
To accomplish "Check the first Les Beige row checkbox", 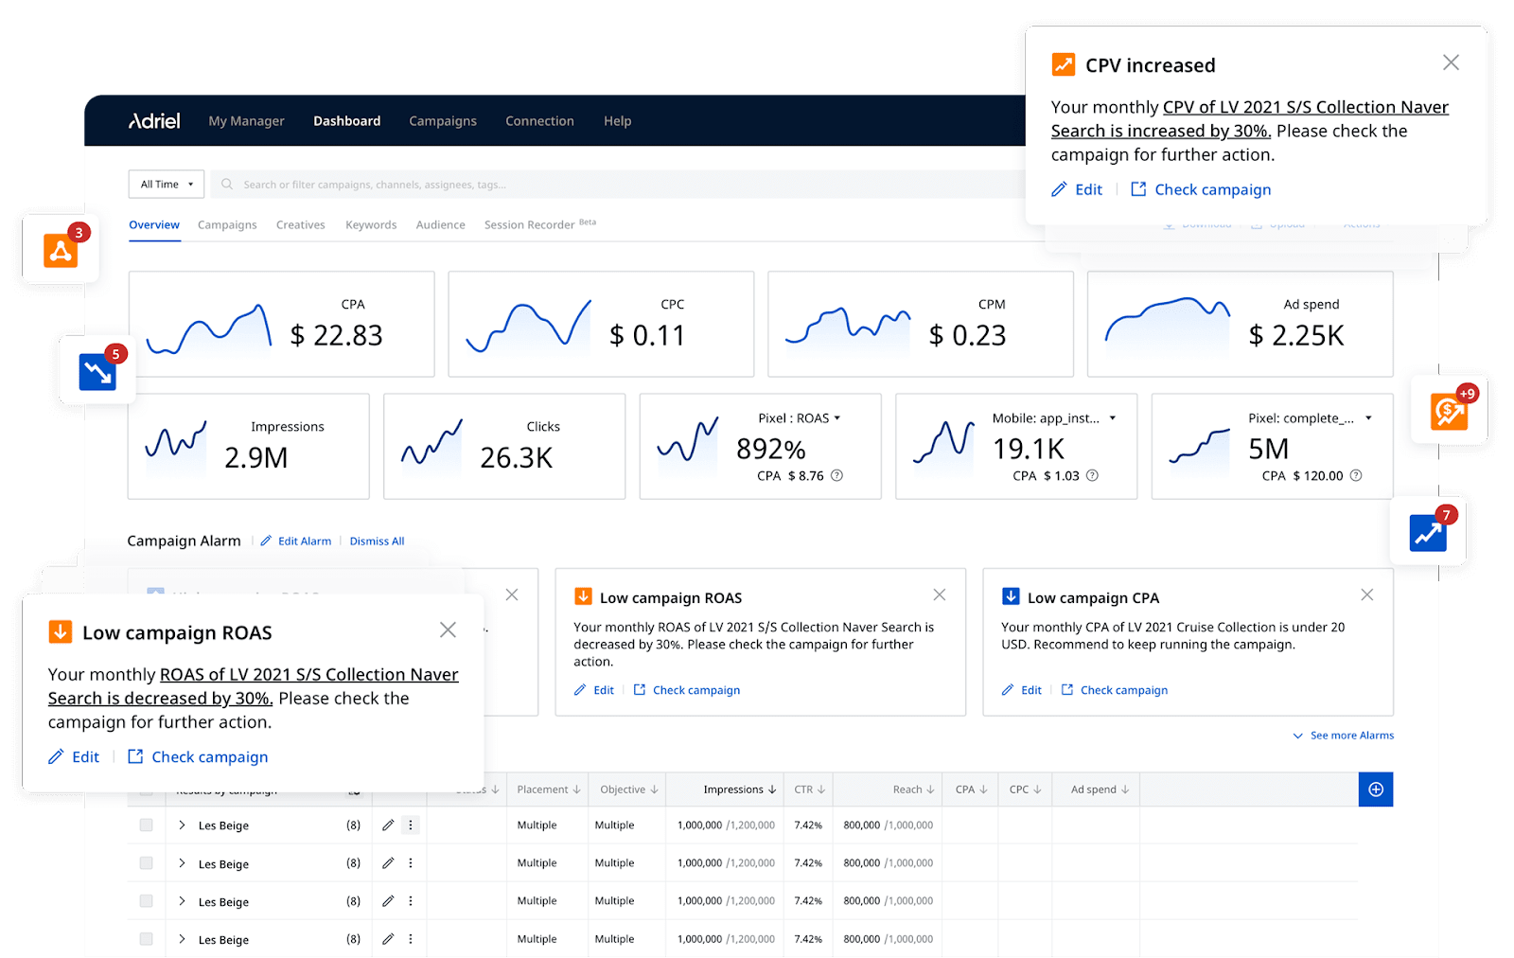I will 146,825.
